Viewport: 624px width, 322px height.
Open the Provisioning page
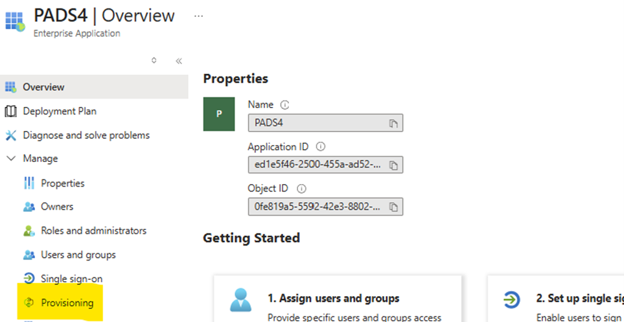(x=67, y=303)
